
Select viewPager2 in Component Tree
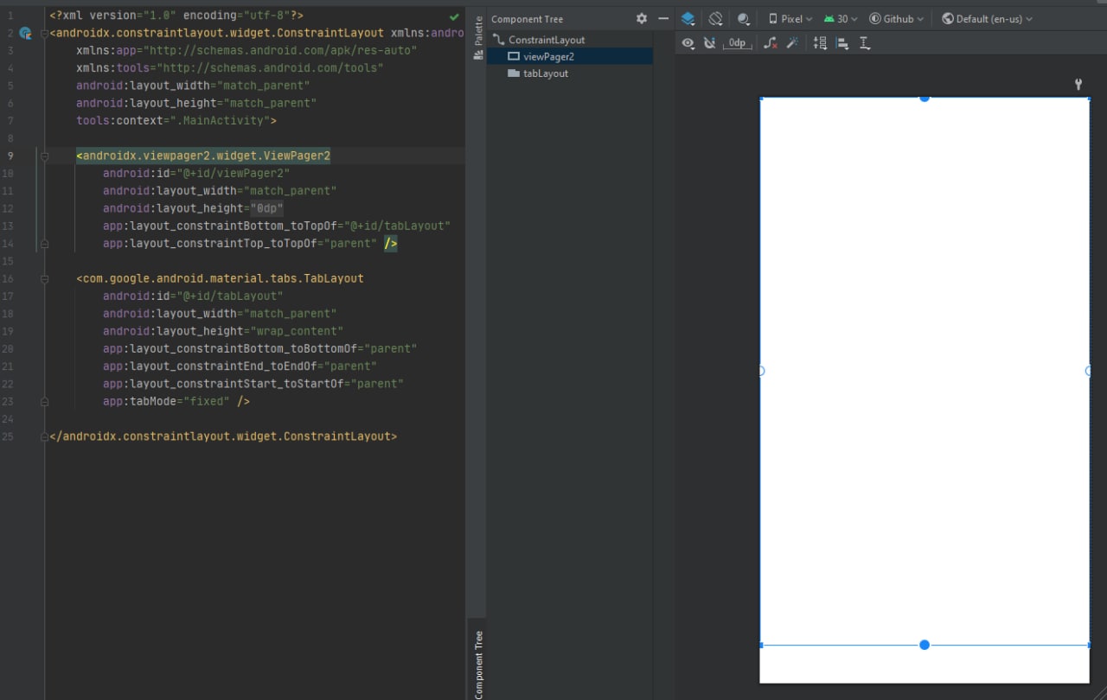point(570,56)
